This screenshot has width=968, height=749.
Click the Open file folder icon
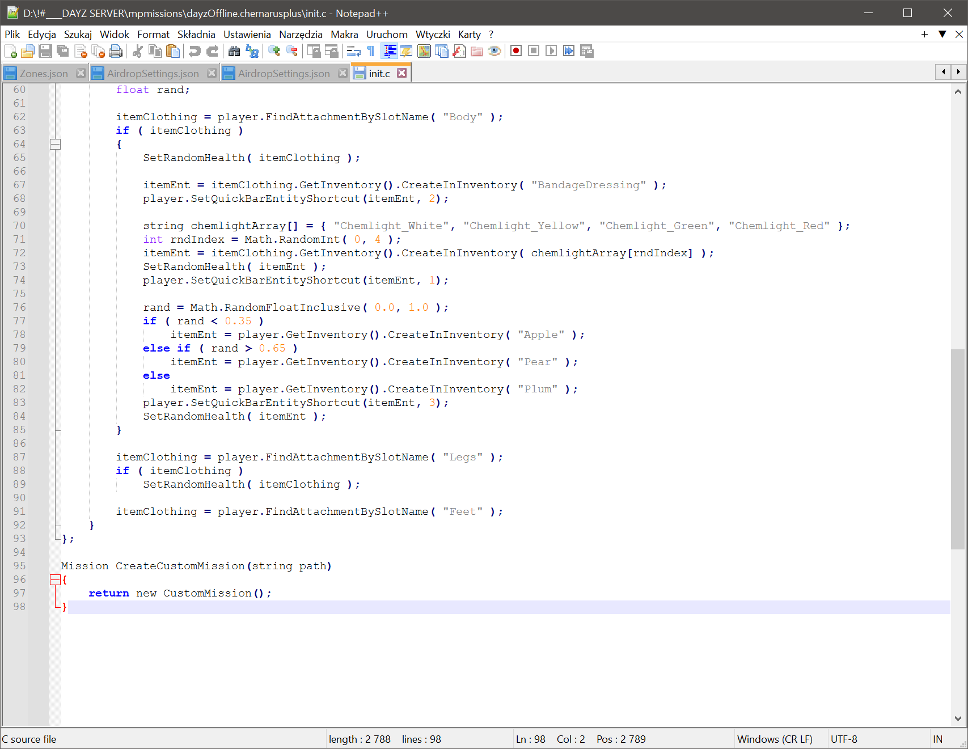(28, 51)
